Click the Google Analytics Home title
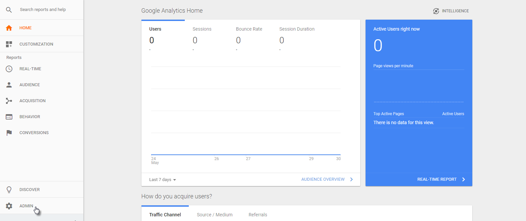The image size is (526, 221). 172,11
